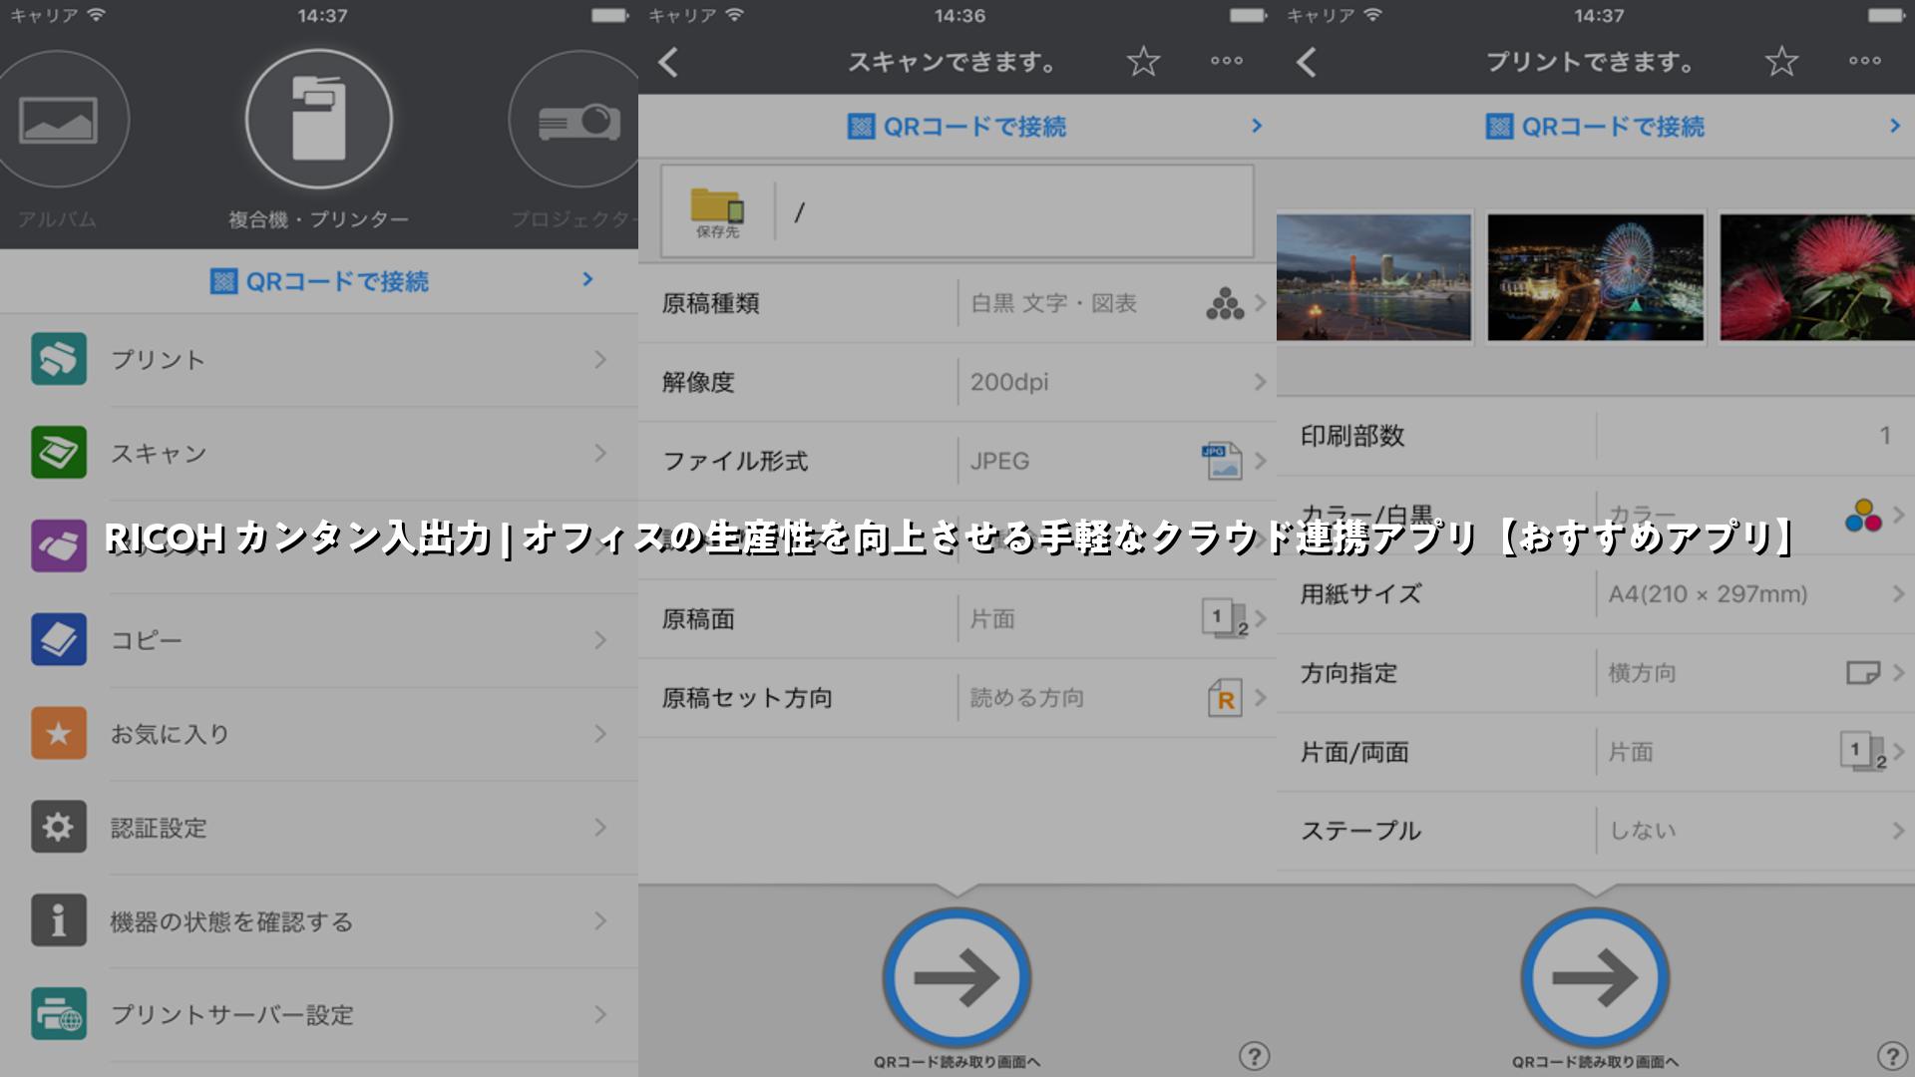
Task: Click the JPG file format icon
Action: point(1222,461)
